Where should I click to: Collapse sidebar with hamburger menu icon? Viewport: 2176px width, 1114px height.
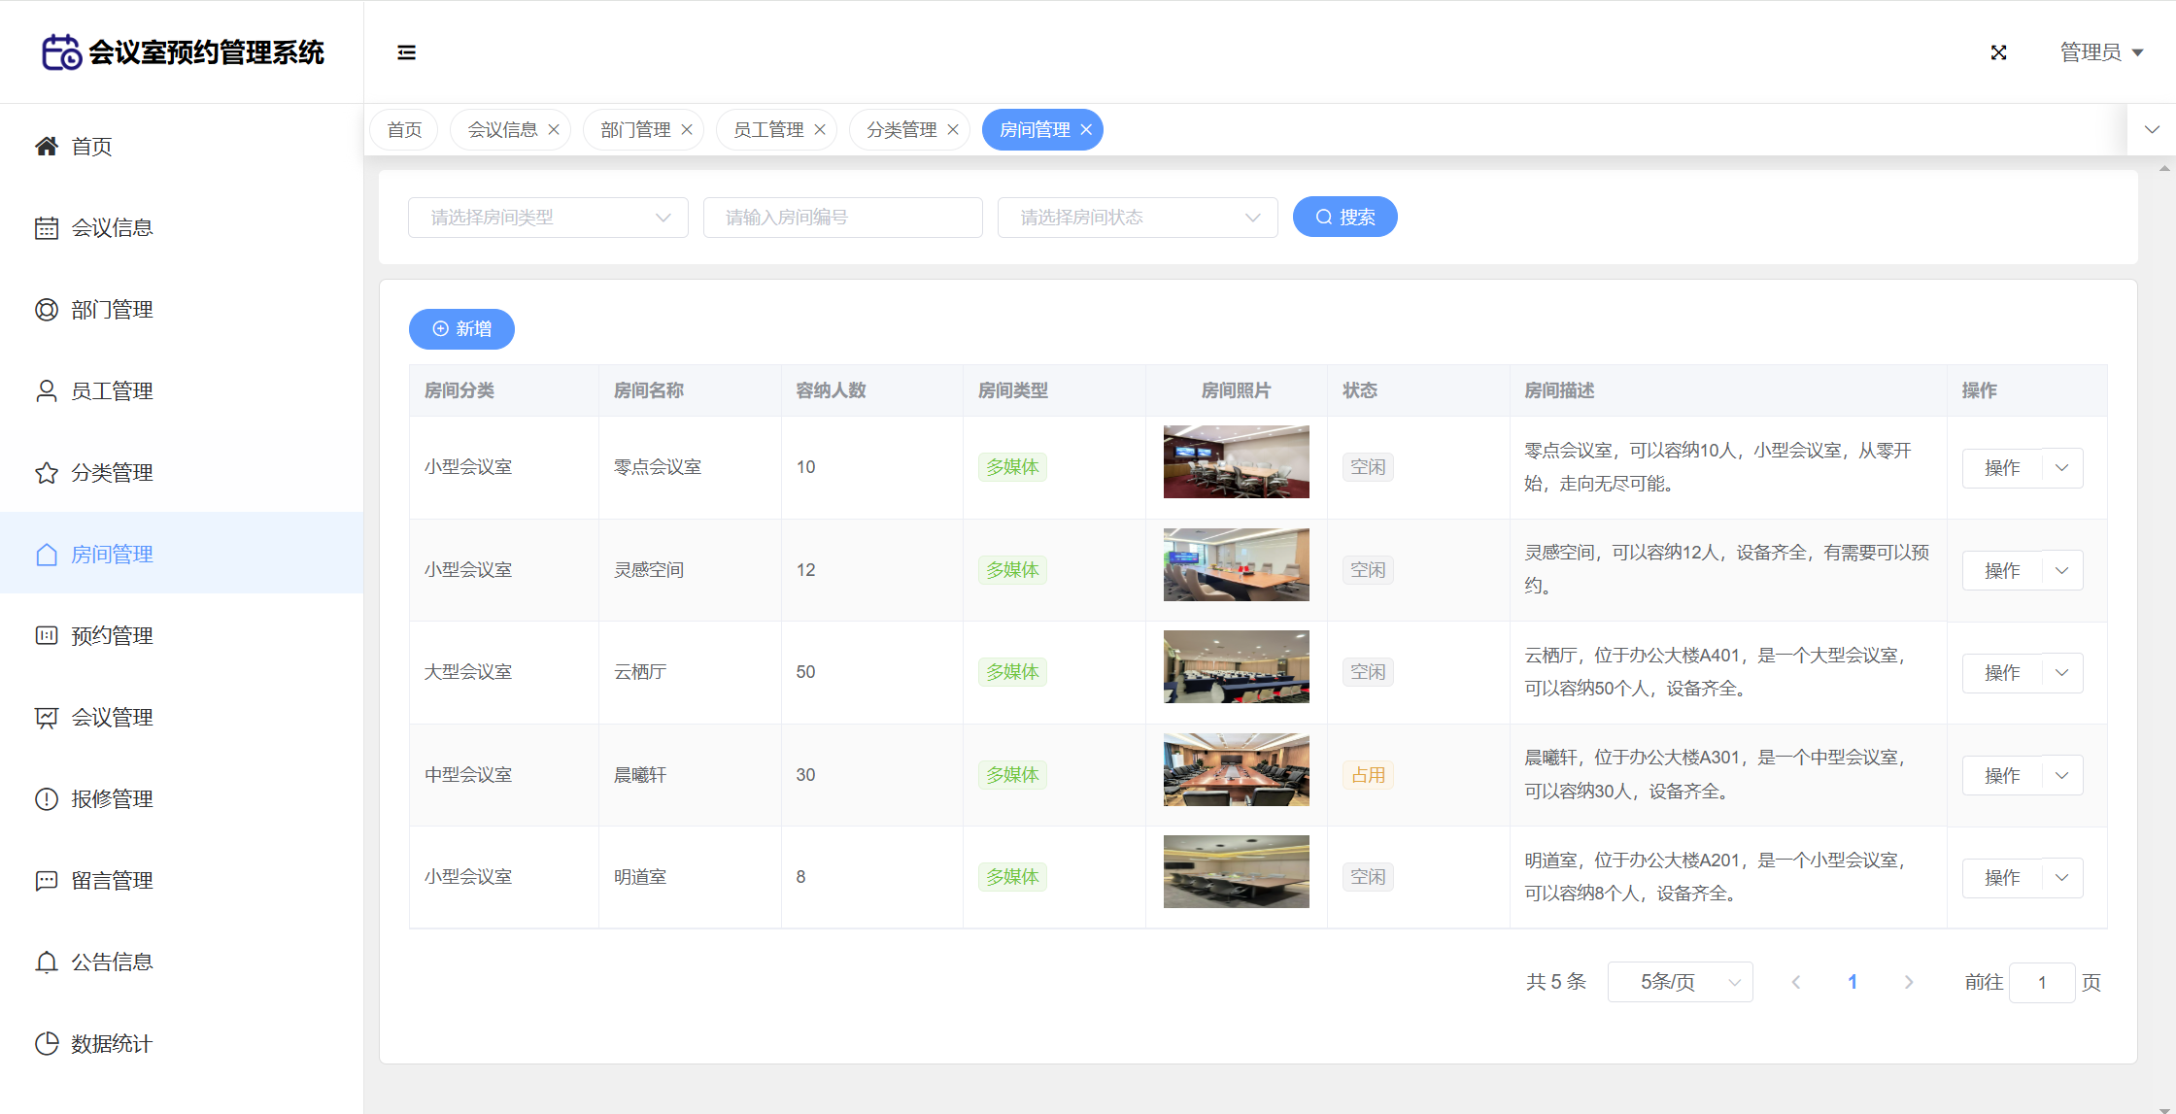406,52
